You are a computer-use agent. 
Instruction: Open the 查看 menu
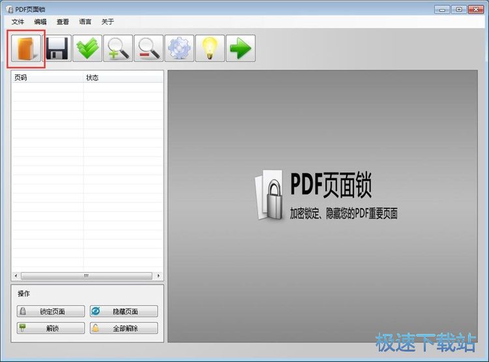63,22
